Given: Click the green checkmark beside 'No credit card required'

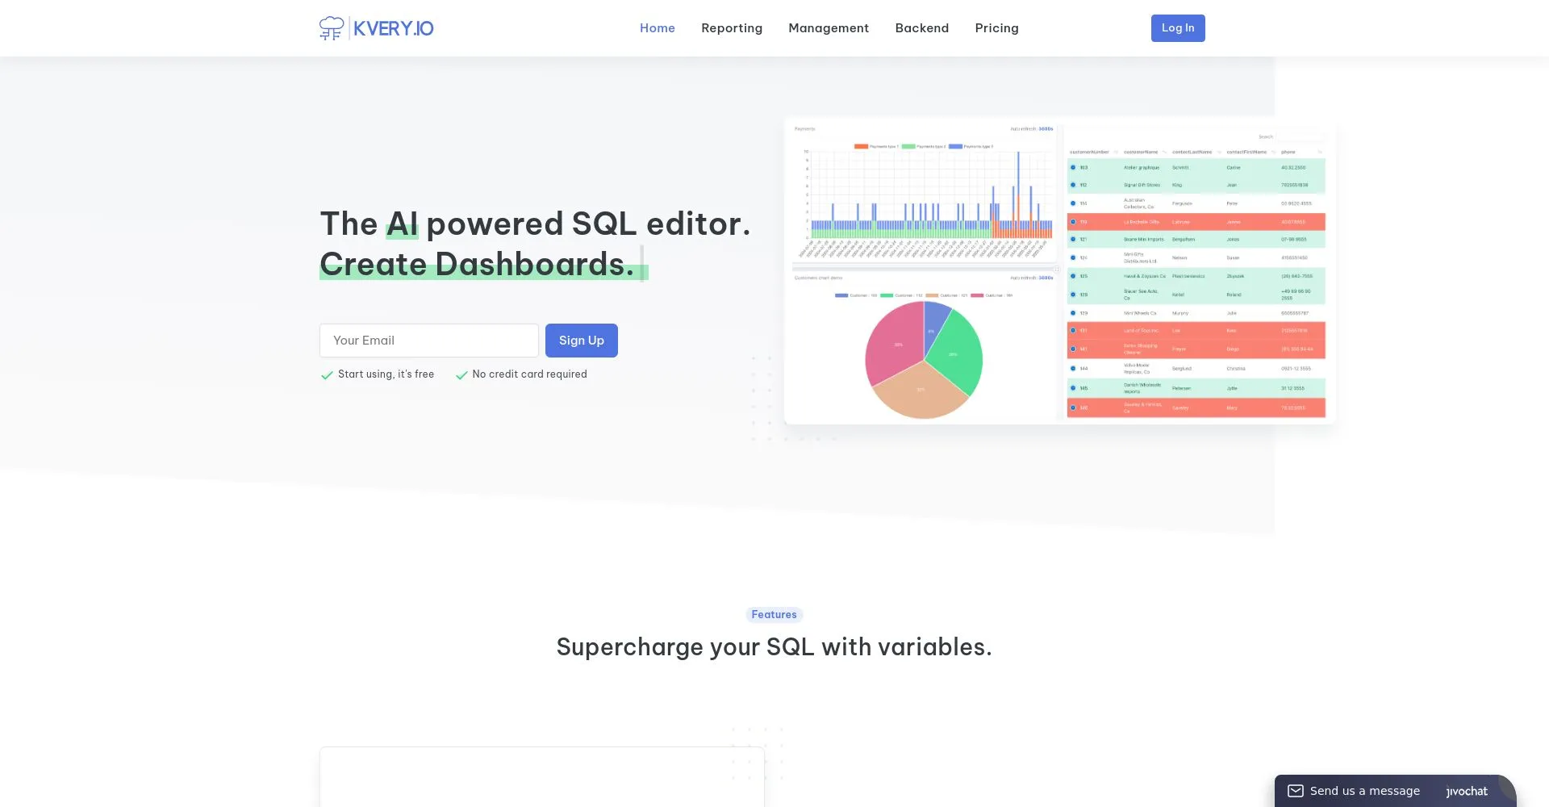Looking at the screenshot, I should (x=461, y=374).
